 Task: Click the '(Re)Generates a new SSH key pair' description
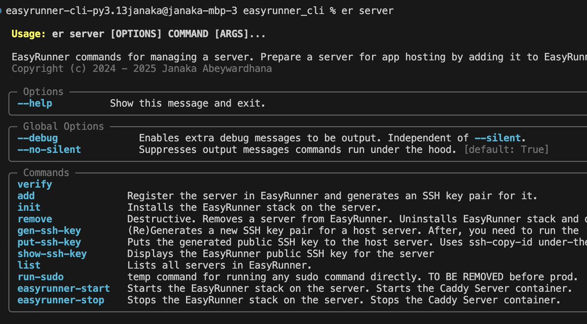point(219,231)
